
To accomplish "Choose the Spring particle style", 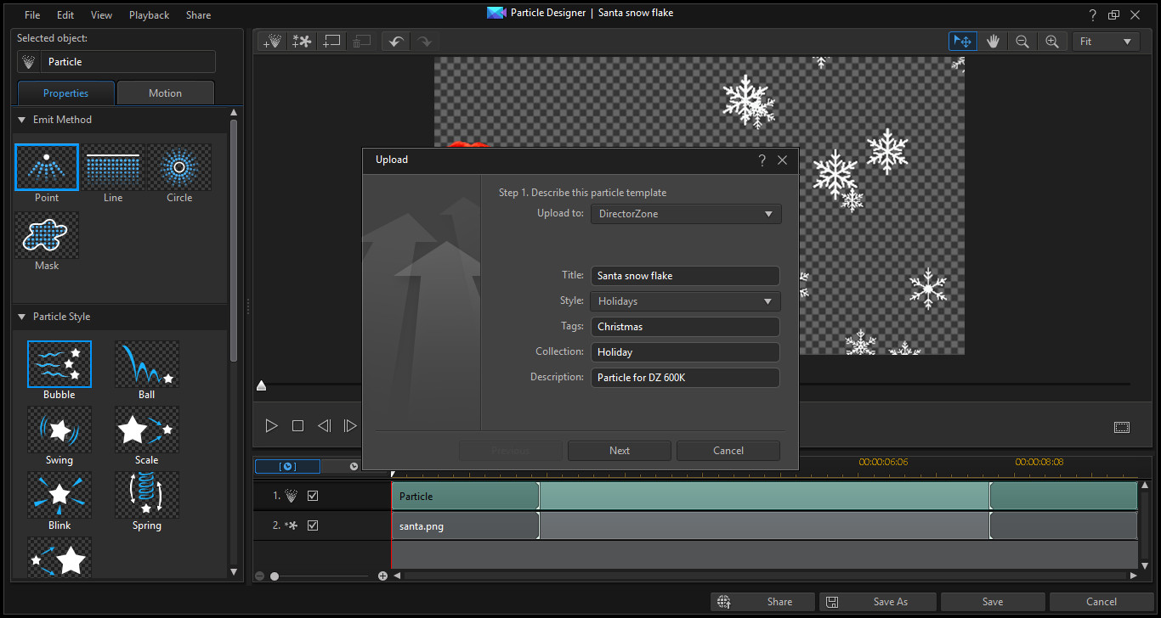I will click(x=147, y=495).
